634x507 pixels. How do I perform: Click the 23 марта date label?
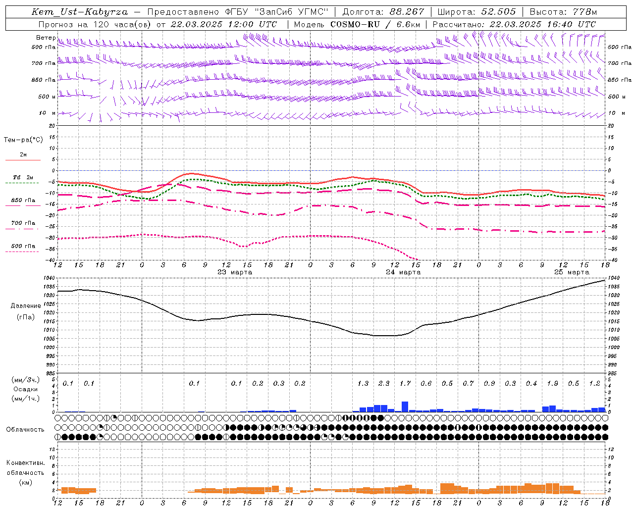[x=235, y=272]
